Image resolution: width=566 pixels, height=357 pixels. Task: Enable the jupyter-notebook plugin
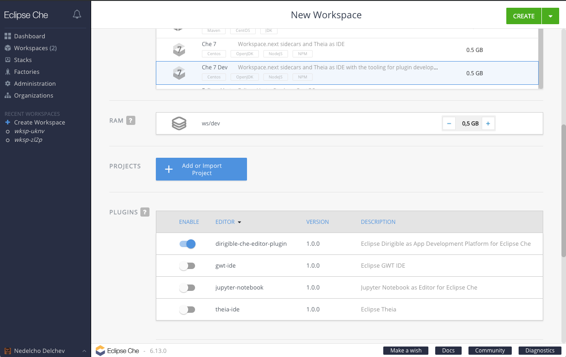tap(187, 288)
